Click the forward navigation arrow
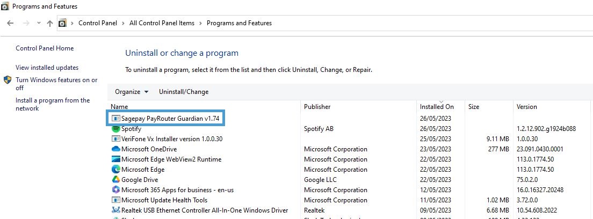The height and width of the screenshot is (219, 593). [26, 23]
